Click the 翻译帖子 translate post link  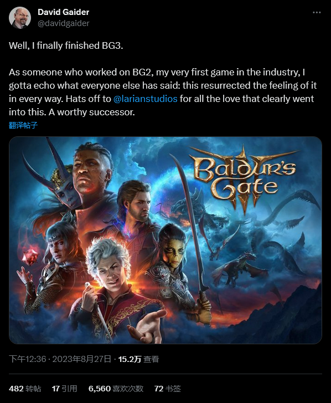[x=23, y=125]
